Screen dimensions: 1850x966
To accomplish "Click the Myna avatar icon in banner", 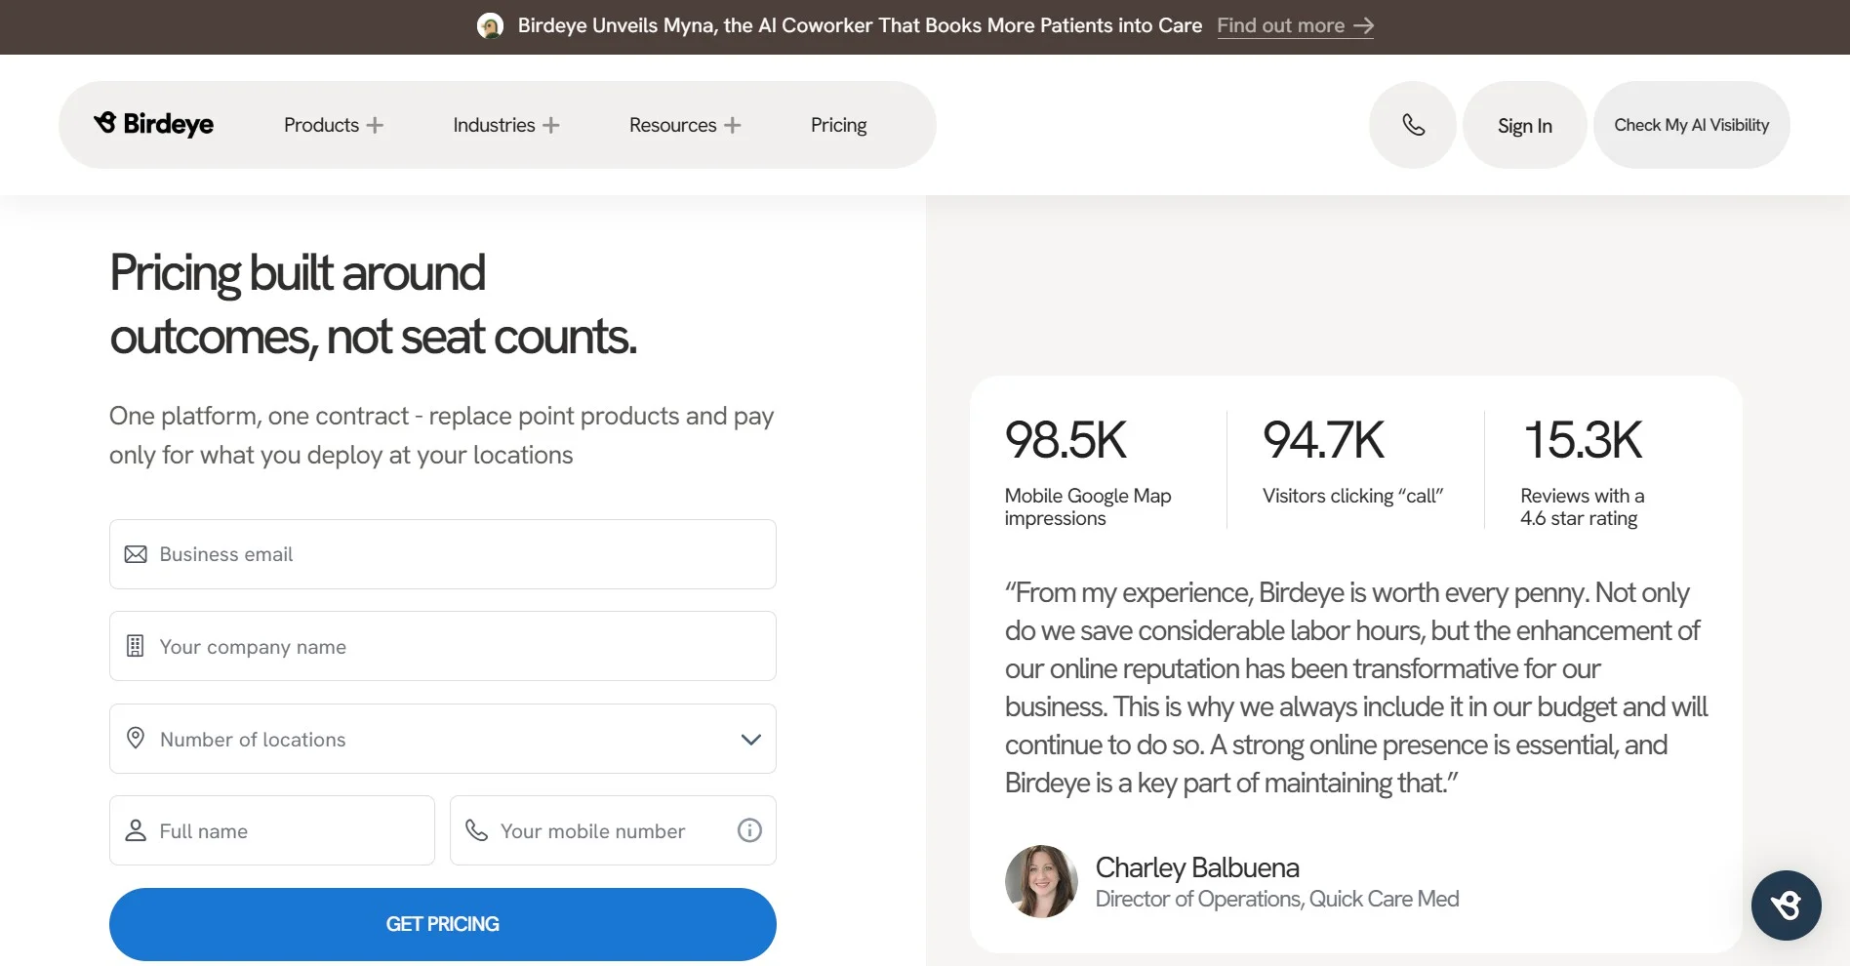I will coord(490,26).
